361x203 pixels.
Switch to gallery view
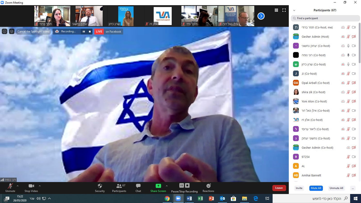pos(276,10)
